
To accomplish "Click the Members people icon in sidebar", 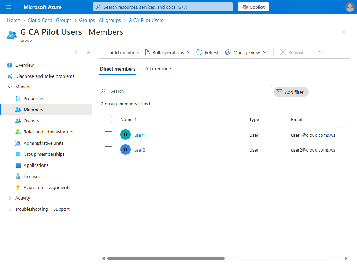I will [18, 110].
